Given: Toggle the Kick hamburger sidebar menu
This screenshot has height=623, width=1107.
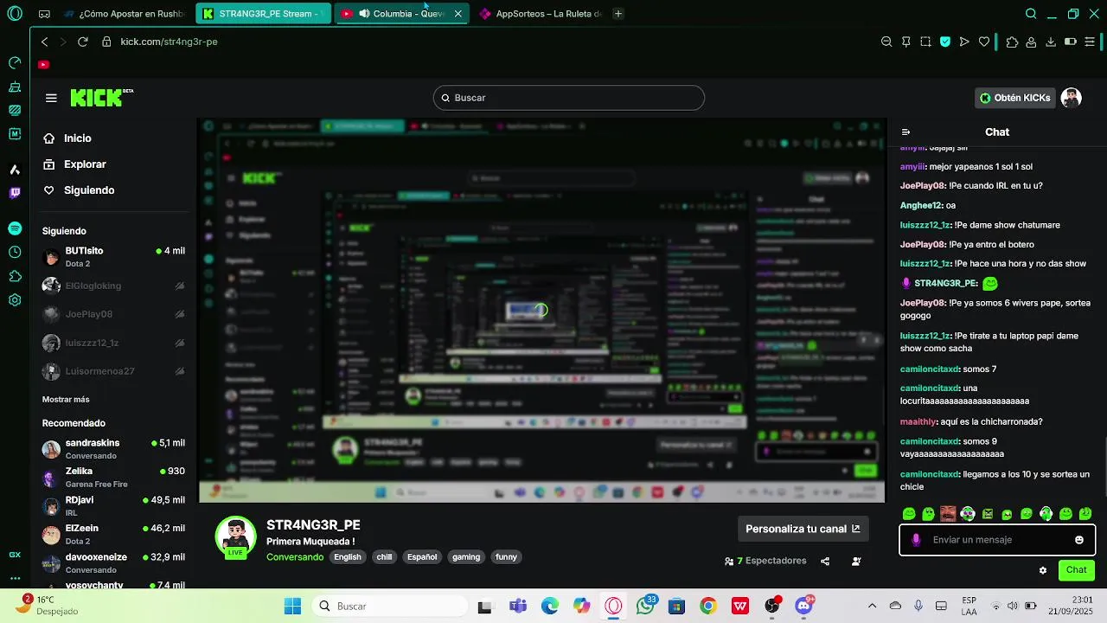Looking at the screenshot, I should pyautogui.click(x=51, y=98).
